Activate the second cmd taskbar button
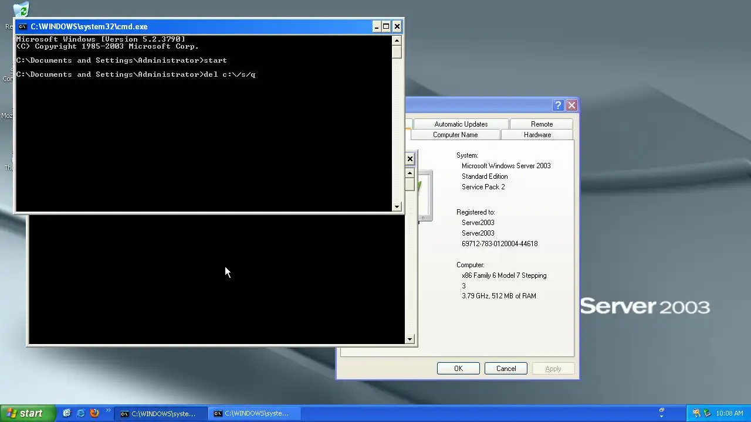751x422 pixels. point(254,414)
